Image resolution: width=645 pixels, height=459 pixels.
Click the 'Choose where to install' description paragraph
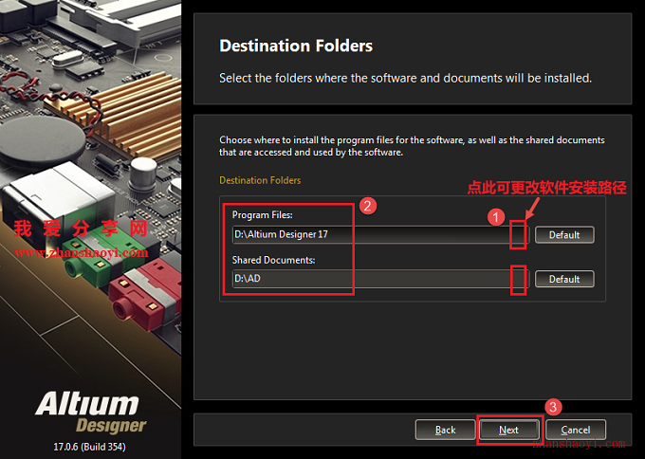412,146
